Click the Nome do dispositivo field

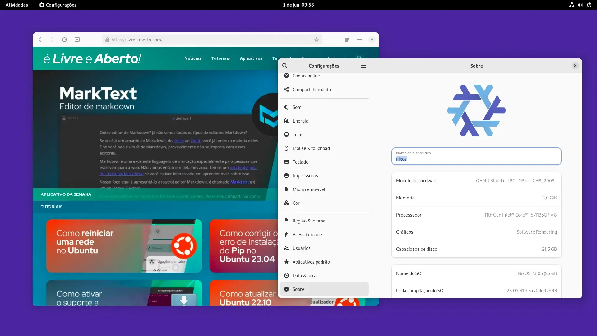pyautogui.click(x=476, y=156)
